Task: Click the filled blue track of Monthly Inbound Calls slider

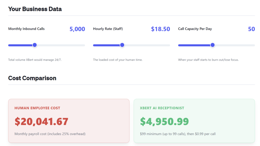Action: click(20, 45)
